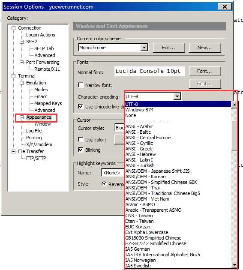243x270 pixels.
Task: Select Window under Appearance
Action: [x=42, y=124]
